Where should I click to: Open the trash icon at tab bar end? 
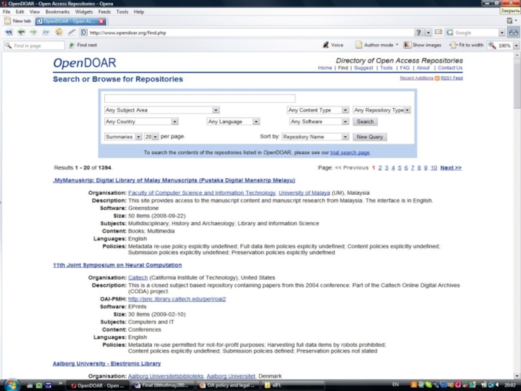pyautogui.click(x=509, y=21)
